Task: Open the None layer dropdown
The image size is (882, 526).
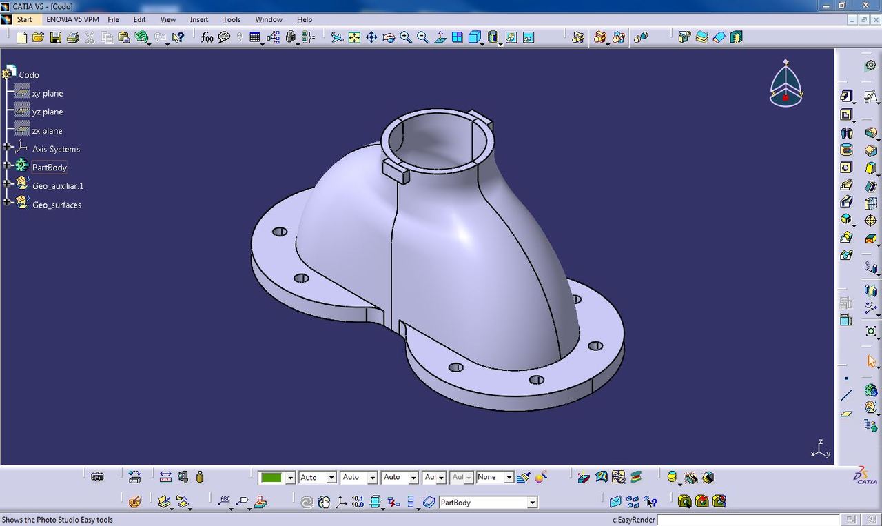Action: click(x=509, y=477)
